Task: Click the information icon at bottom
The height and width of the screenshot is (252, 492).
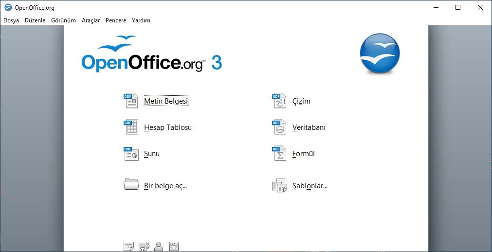Action: point(174,246)
